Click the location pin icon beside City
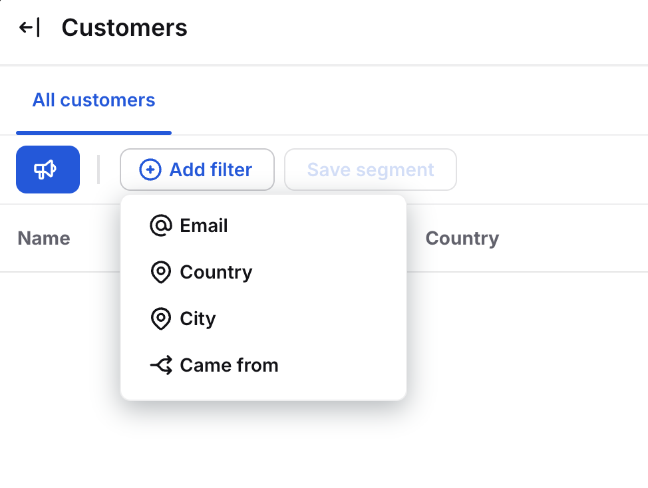The width and height of the screenshot is (648, 488). coord(161,319)
